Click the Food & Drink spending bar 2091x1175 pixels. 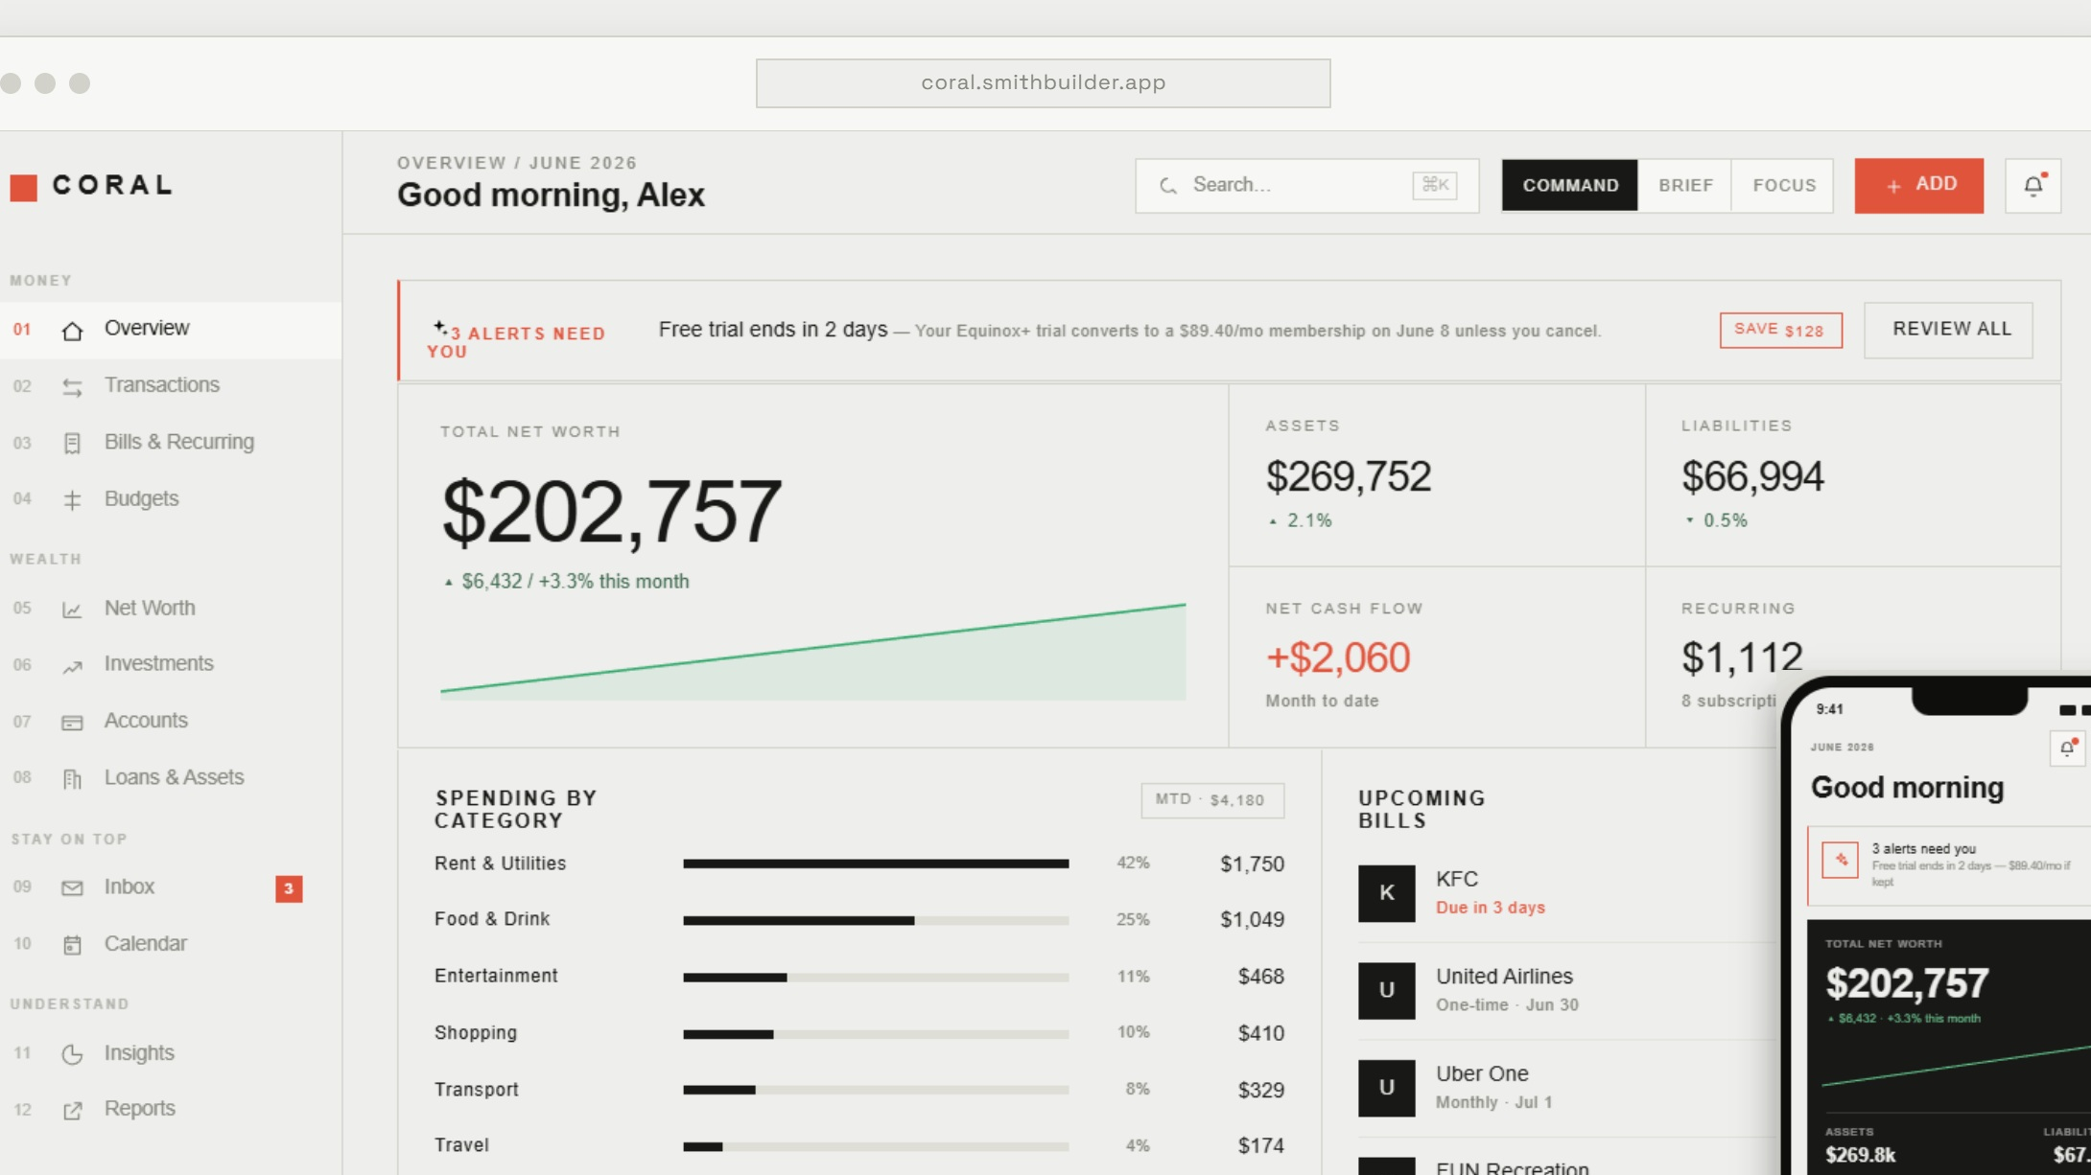[876, 920]
